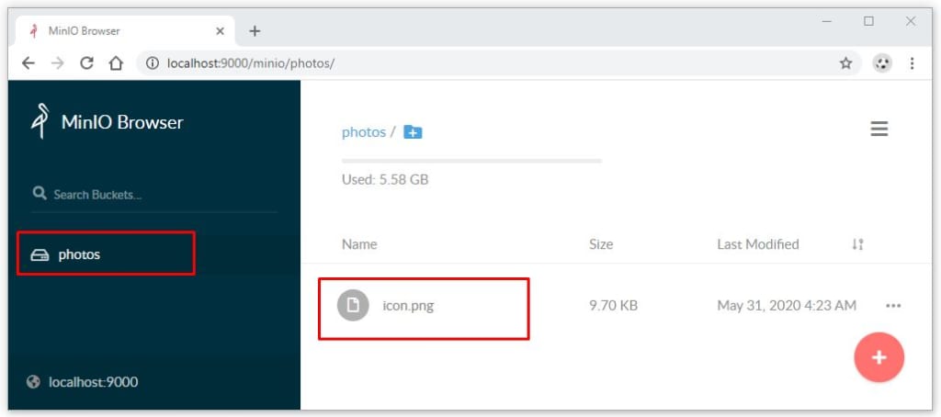Sort files by Name column
The image size is (941, 417).
pyautogui.click(x=359, y=244)
